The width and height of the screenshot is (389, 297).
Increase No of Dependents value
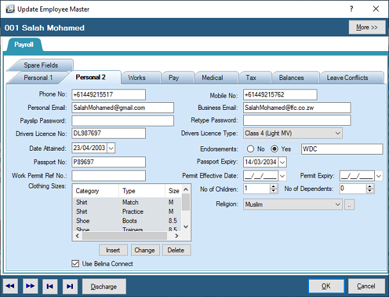point(370,187)
